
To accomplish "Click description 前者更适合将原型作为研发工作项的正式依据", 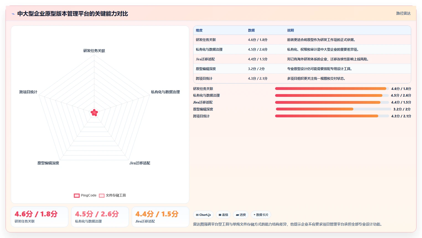I will tap(321, 40).
